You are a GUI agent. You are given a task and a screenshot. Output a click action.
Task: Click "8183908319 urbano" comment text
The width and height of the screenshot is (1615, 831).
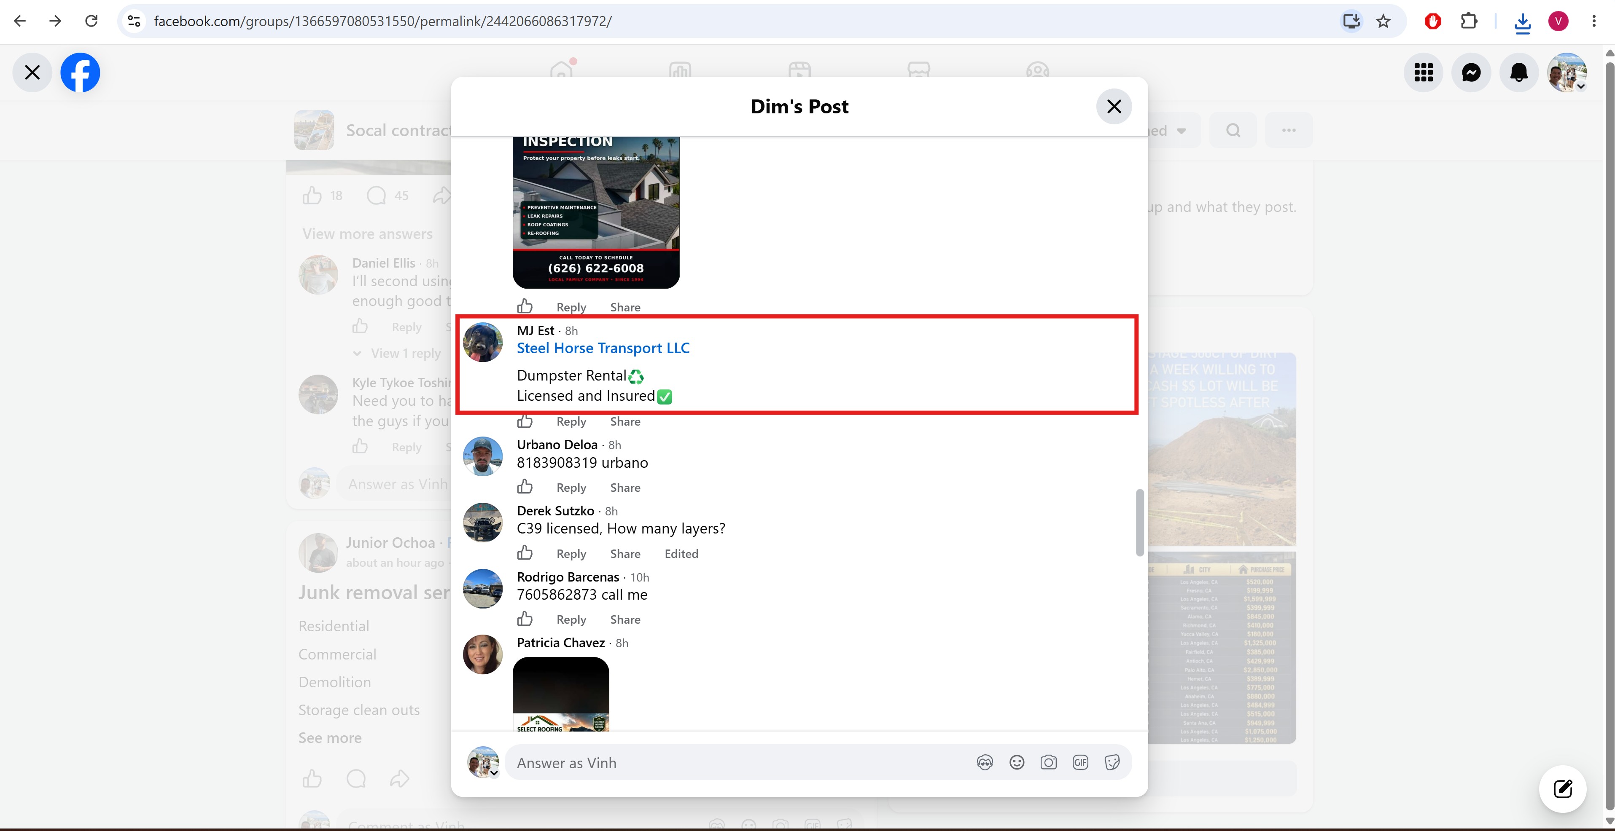tap(582, 463)
